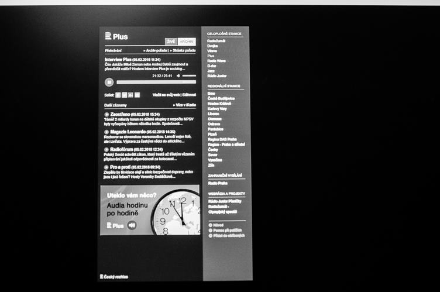
Task: Click the Plus station logo
Action: click(116, 36)
